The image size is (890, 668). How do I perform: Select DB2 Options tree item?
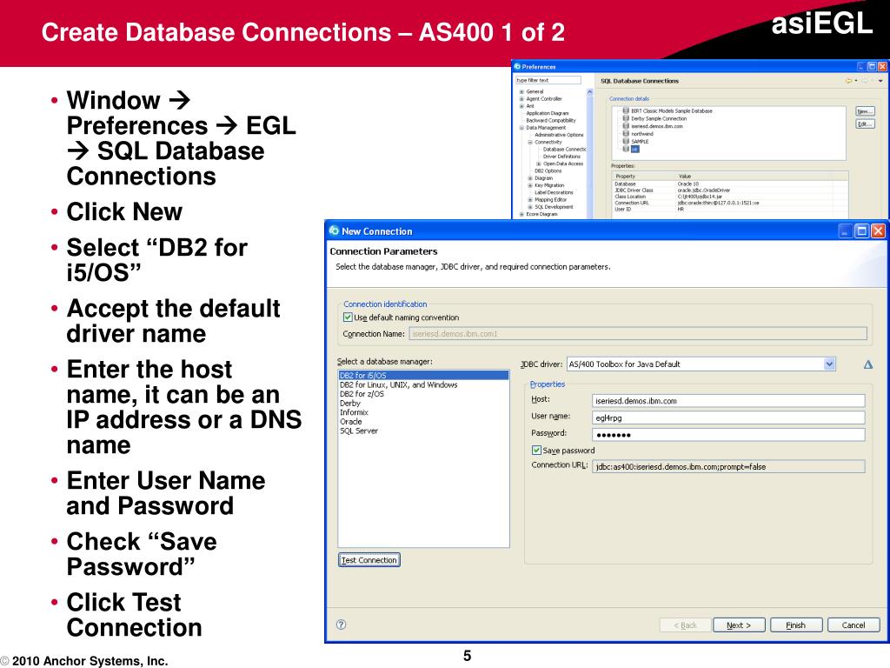point(548,170)
